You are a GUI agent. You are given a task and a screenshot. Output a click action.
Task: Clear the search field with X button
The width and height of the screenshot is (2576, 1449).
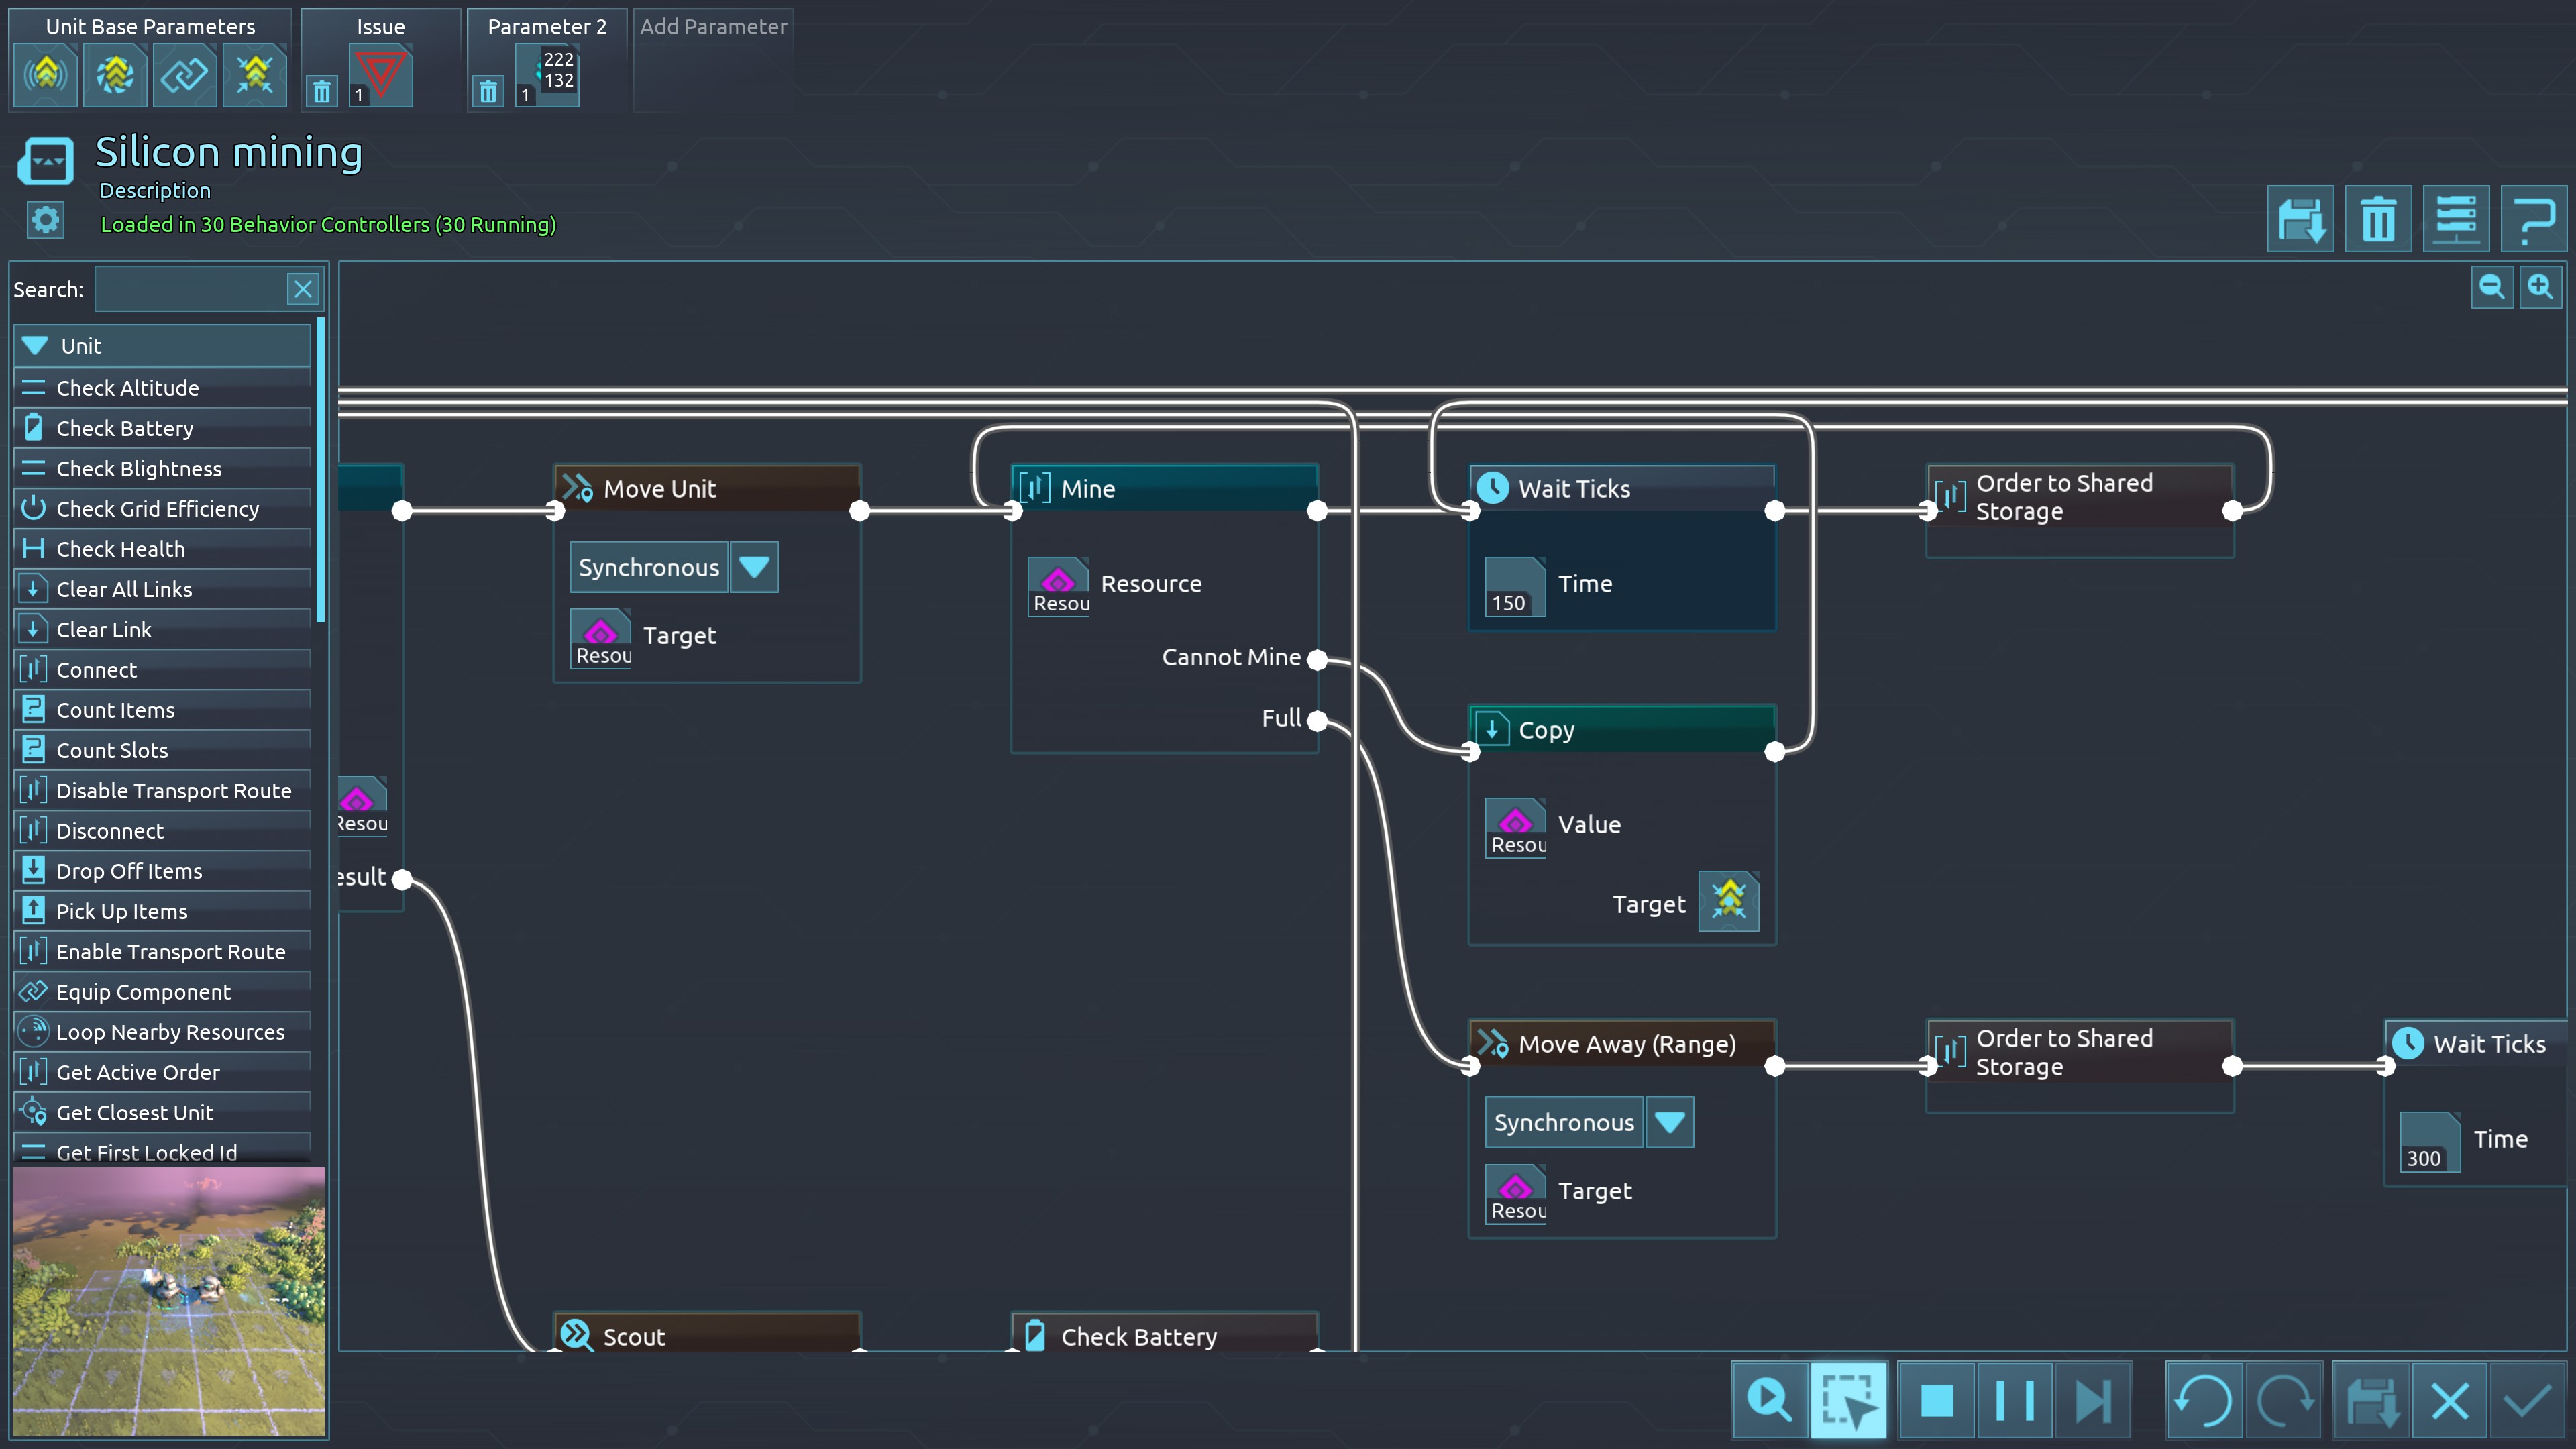click(x=303, y=290)
